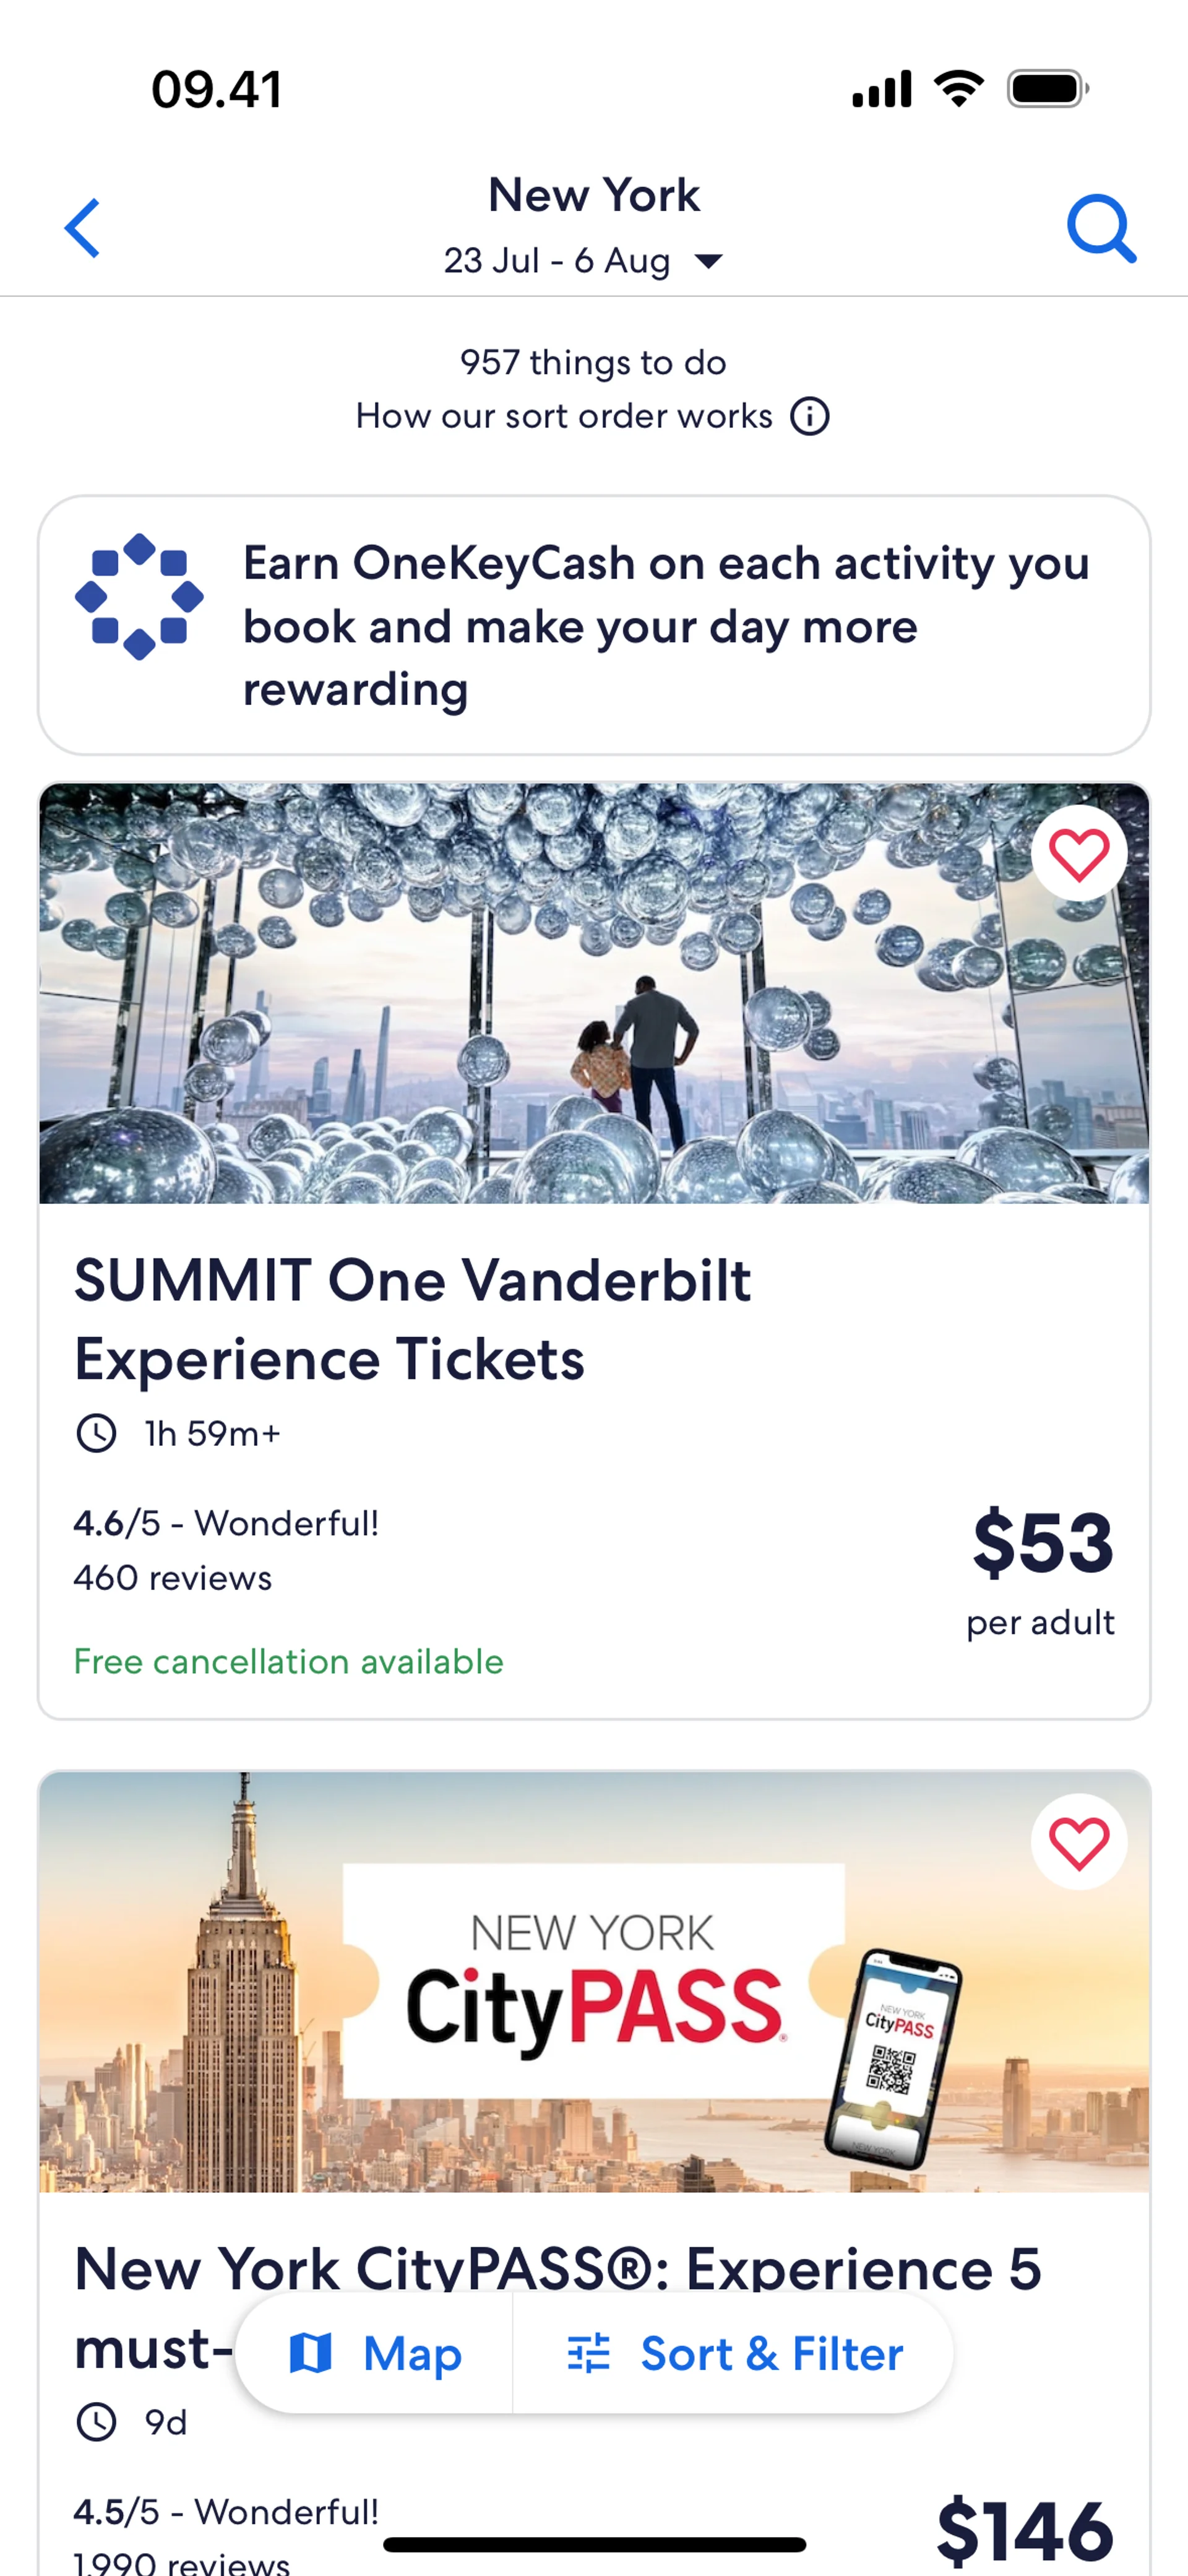Tap the $53 per adult price
Screen dimensions: 1188x2576
1041,1545
